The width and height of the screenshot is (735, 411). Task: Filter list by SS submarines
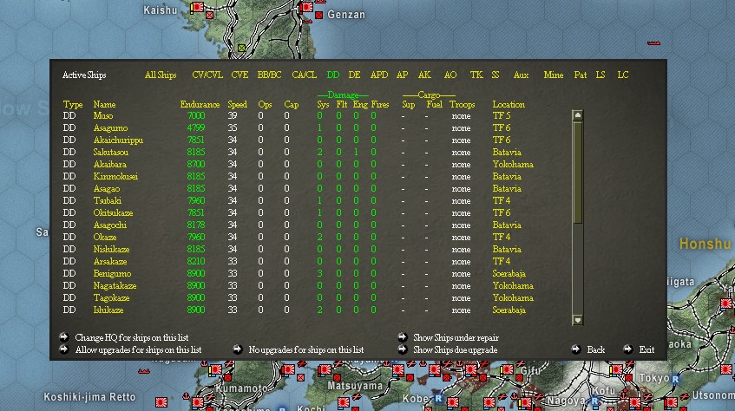(495, 75)
